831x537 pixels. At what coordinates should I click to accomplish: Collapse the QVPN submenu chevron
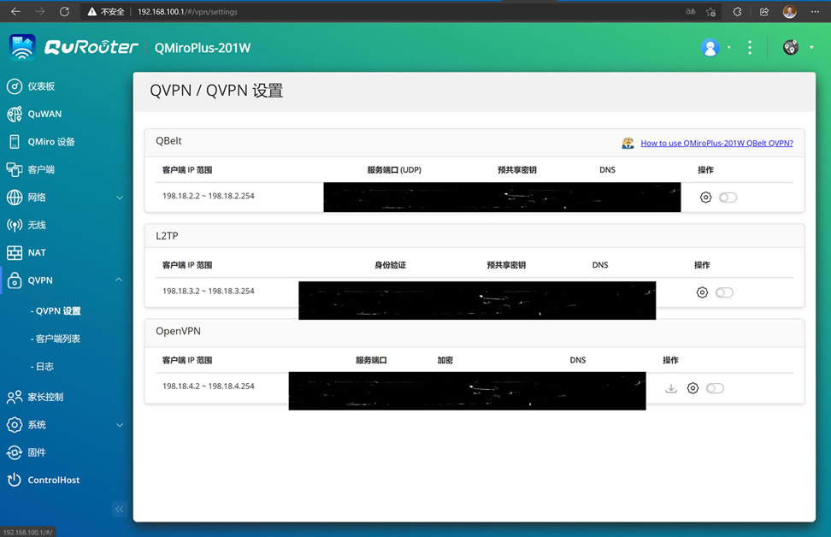(x=119, y=280)
